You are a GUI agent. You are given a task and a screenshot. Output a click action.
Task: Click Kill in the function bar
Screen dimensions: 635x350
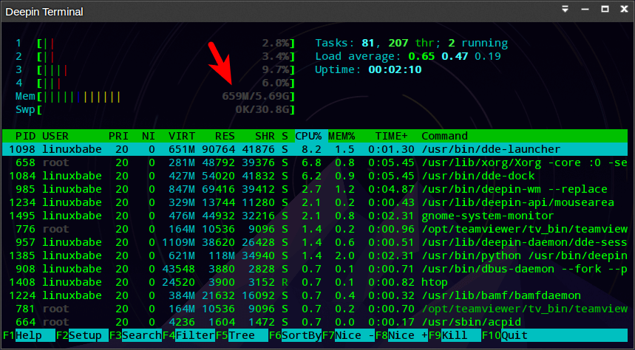[x=455, y=334]
